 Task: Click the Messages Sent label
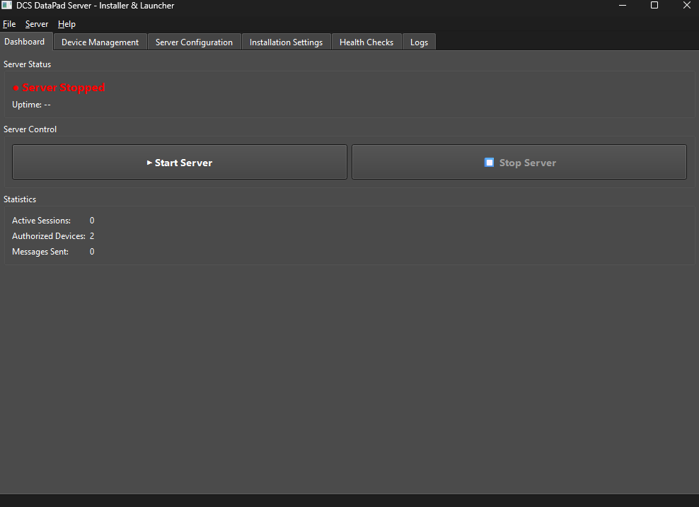(x=40, y=252)
